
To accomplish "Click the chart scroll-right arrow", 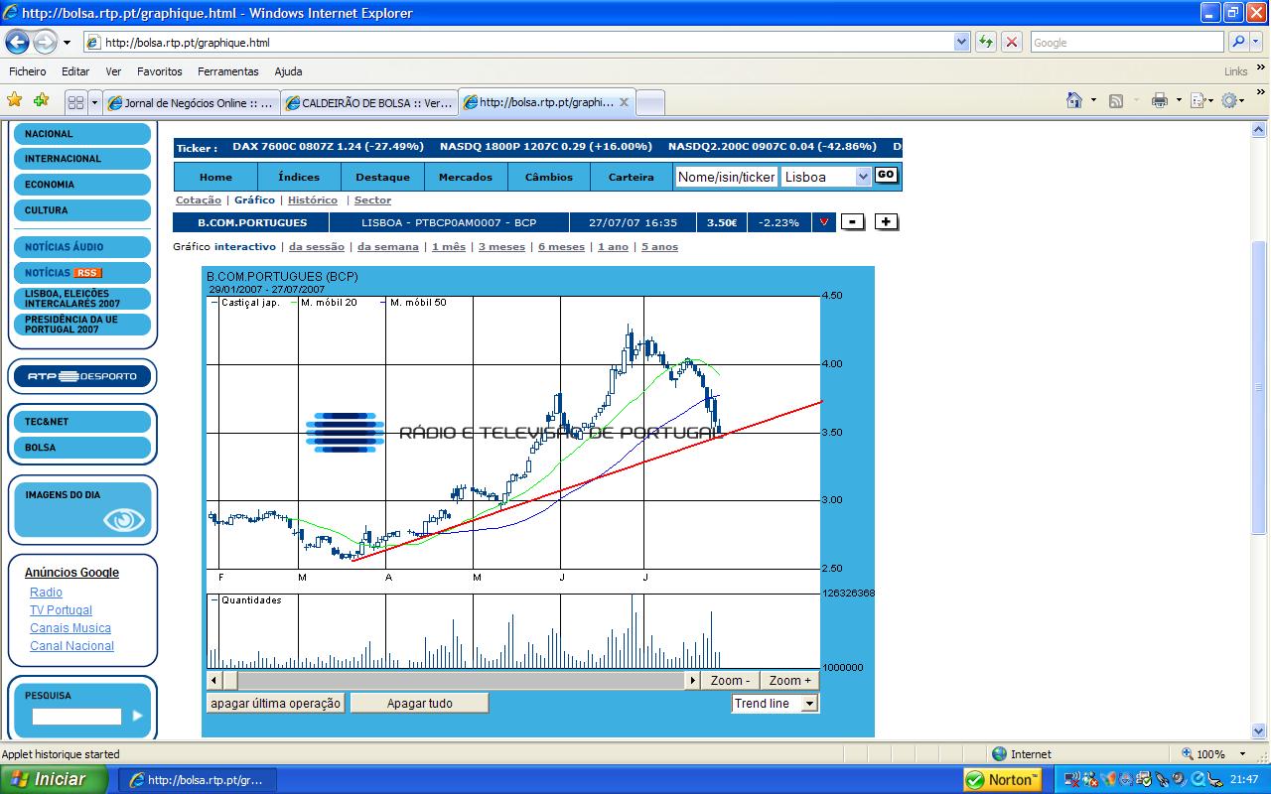I will coord(693,681).
